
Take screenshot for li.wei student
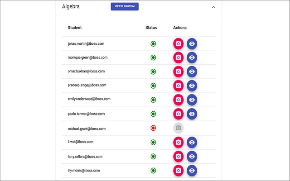[178, 142]
